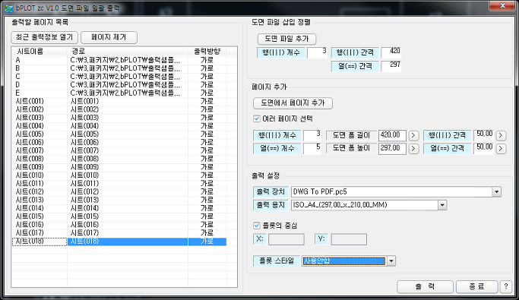This screenshot has width=519, height=300.
Task: Select the 시트(014) row name
Action: [x=30, y=208]
